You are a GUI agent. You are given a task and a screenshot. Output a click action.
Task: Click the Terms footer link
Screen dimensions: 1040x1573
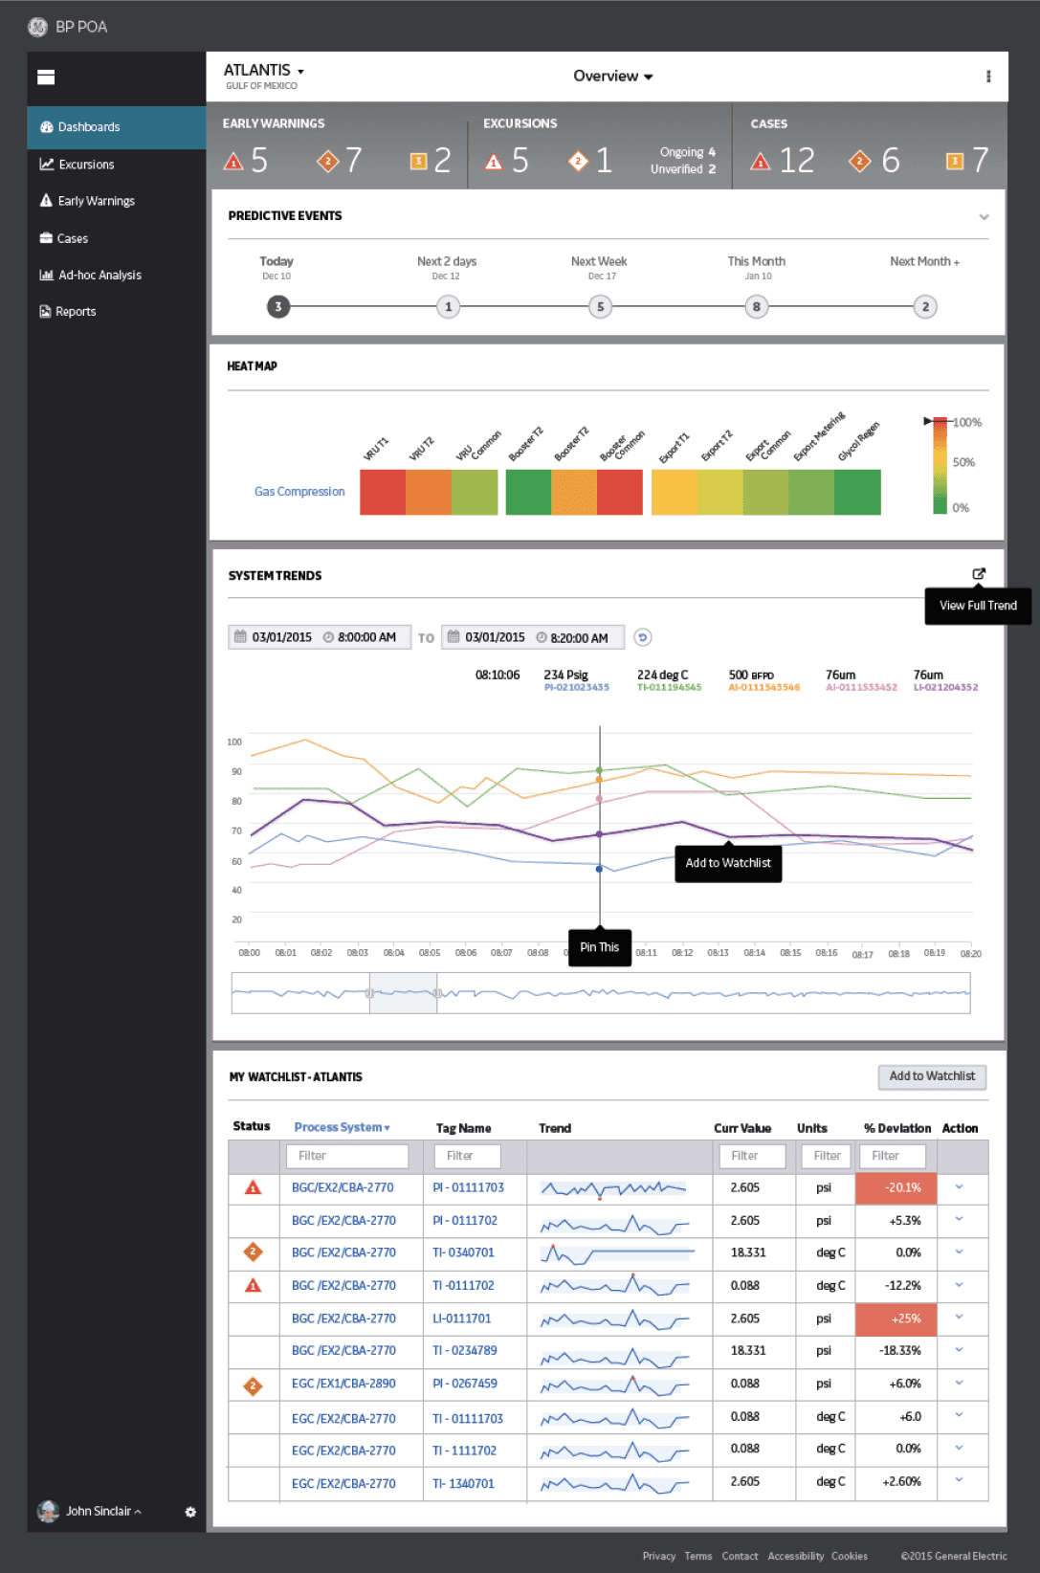click(698, 1556)
